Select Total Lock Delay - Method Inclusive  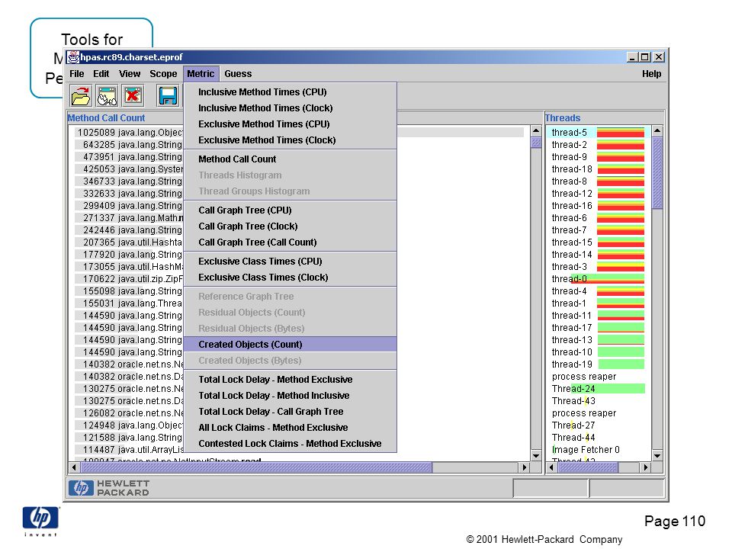point(290,396)
